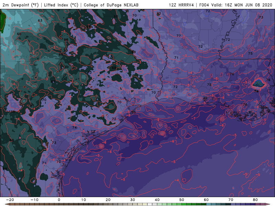Click the -7 lifted index contour label

coord(193,118)
